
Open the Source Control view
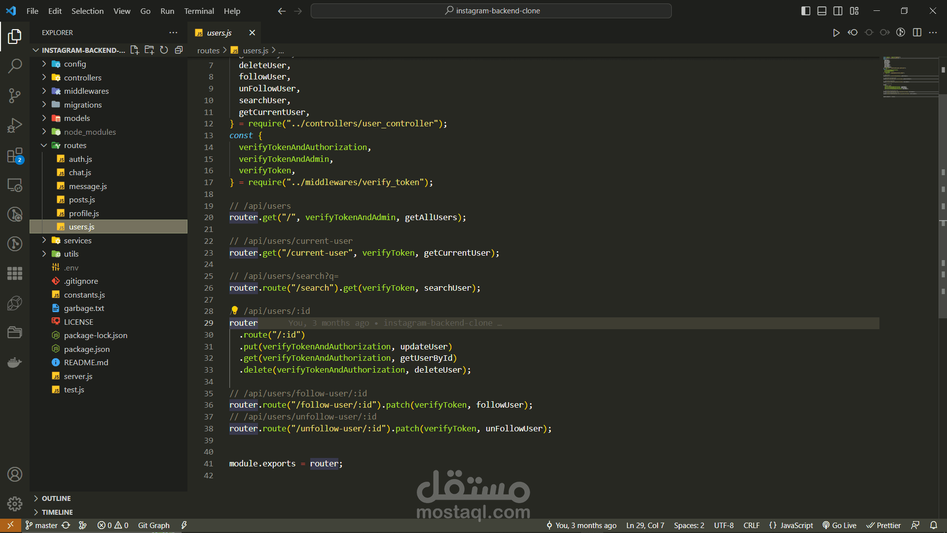tap(15, 96)
